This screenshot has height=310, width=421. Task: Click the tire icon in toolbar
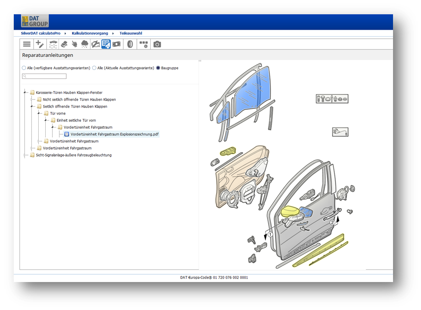130,44
